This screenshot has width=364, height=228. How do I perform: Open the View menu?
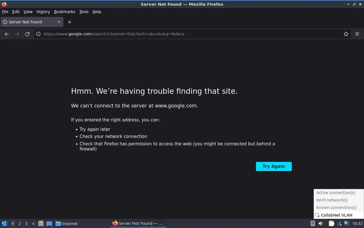(x=28, y=12)
